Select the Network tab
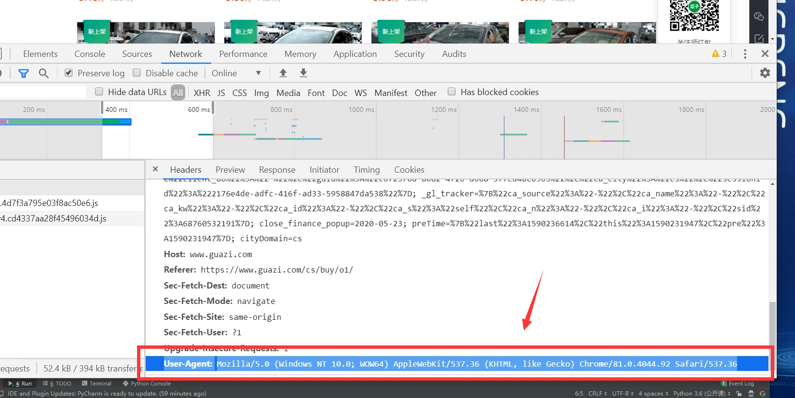Image resolution: width=795 pixels, height=398 pixels. tap(186, 54)
